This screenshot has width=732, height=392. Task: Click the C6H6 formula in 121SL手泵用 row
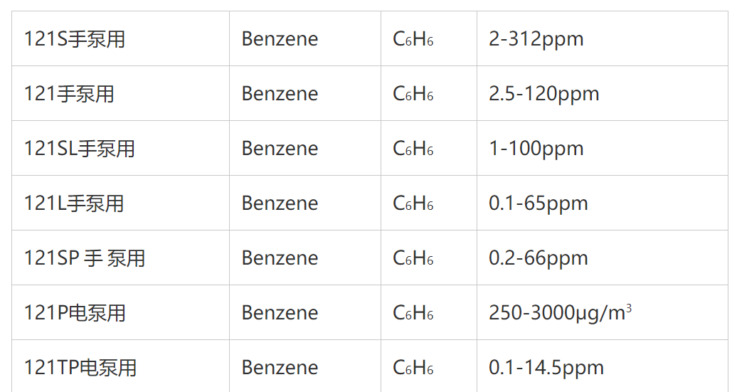(x=413, y=149)
